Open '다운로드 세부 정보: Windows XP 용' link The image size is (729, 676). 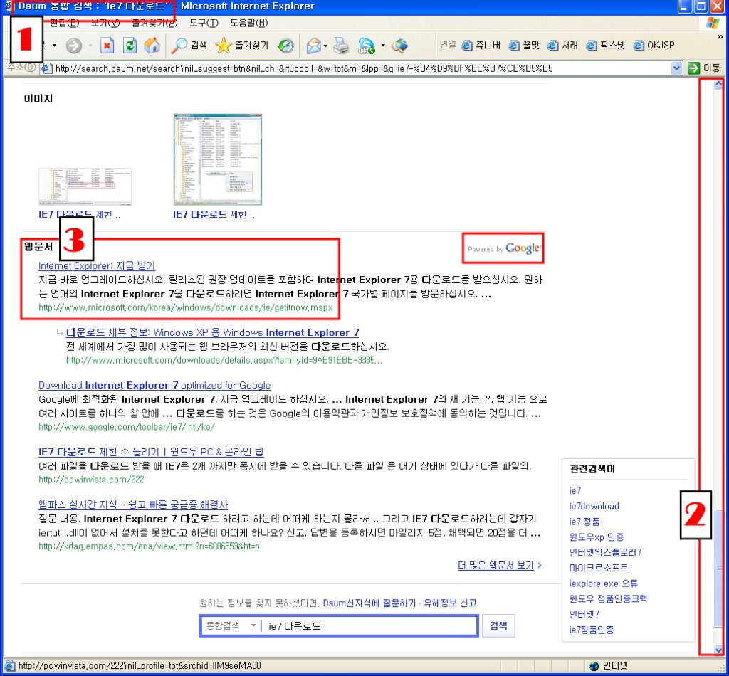[212, 332]
